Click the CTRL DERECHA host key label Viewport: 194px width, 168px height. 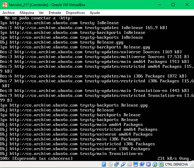tap(176, 164)
